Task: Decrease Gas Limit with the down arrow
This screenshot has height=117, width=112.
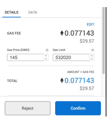Action: pyautogui.click(x=92, y=59)
